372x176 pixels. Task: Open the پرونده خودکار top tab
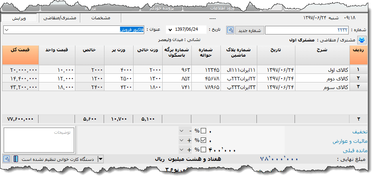coord(161,8)
